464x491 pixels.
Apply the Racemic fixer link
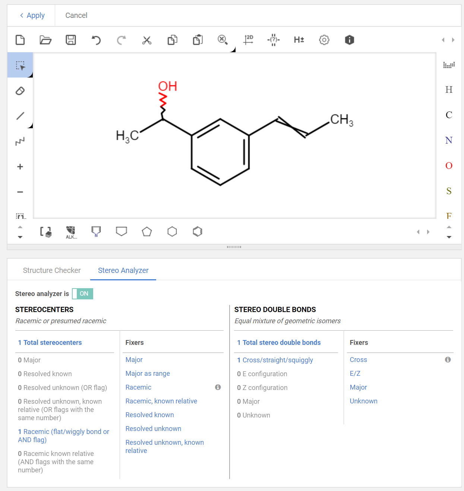point(138,387)
